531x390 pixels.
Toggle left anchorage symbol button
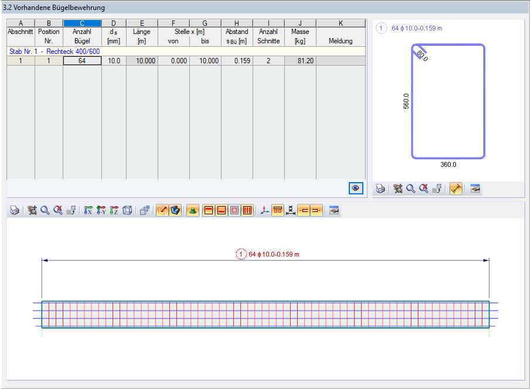(x=304, y=210)
